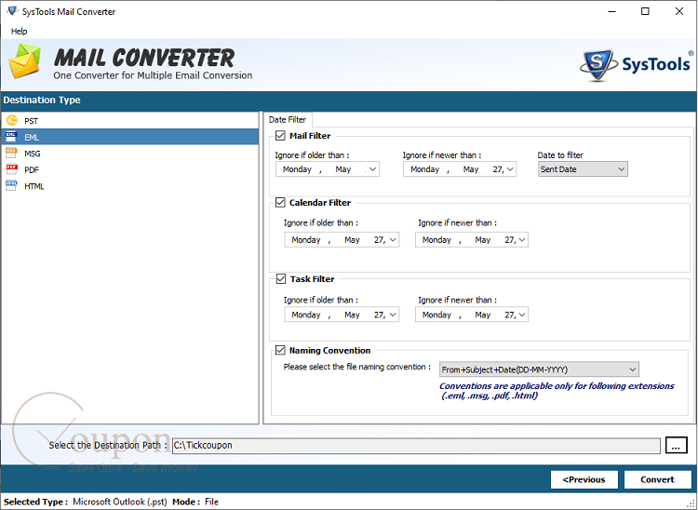Open the Date to filter dropdown
Screen dimensions: 698x510
(x=583, y=169)
